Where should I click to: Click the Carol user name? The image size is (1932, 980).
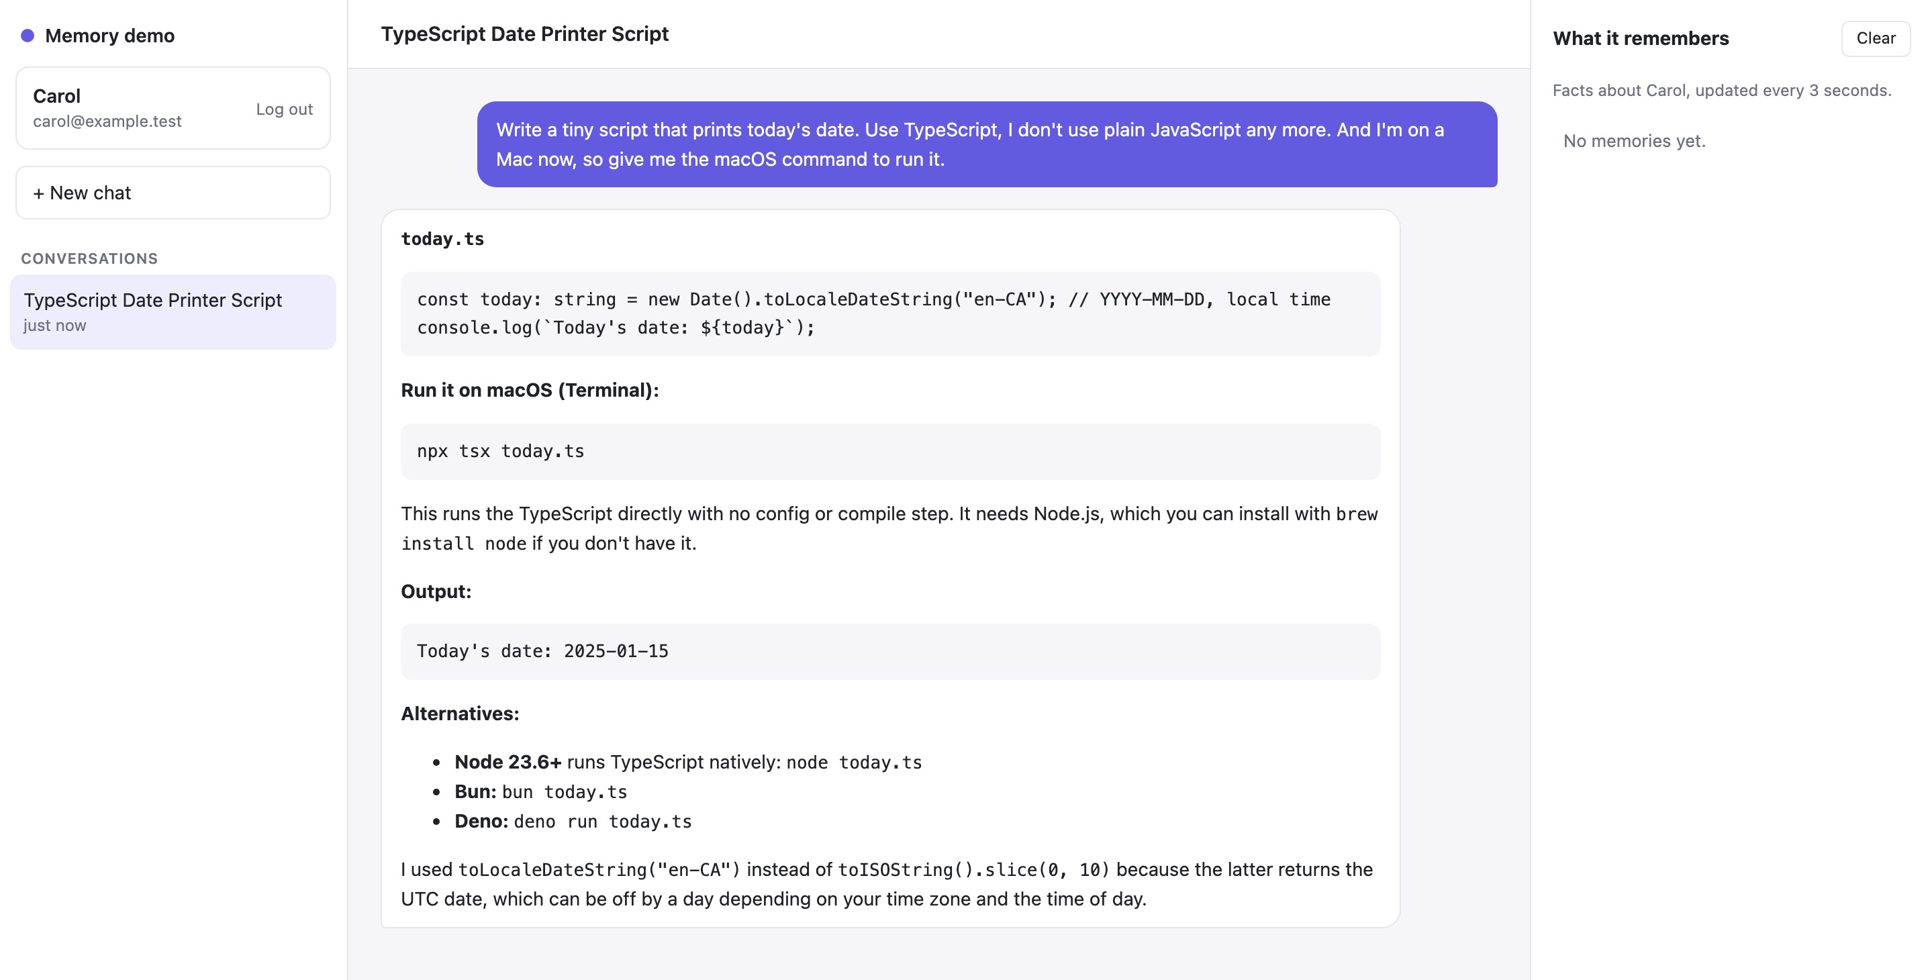tap(57, 96)
